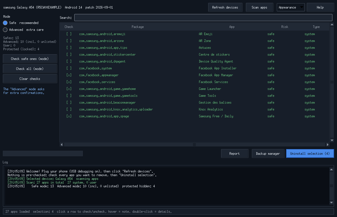This screenshot has width=337, height=217.
Task: Click the "Check all (mode)" button
Action: coord(30,69)
